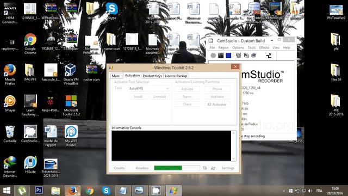Open CamStudio Region menu
This screenshot has height=196, width=348.
click(223, 47)
